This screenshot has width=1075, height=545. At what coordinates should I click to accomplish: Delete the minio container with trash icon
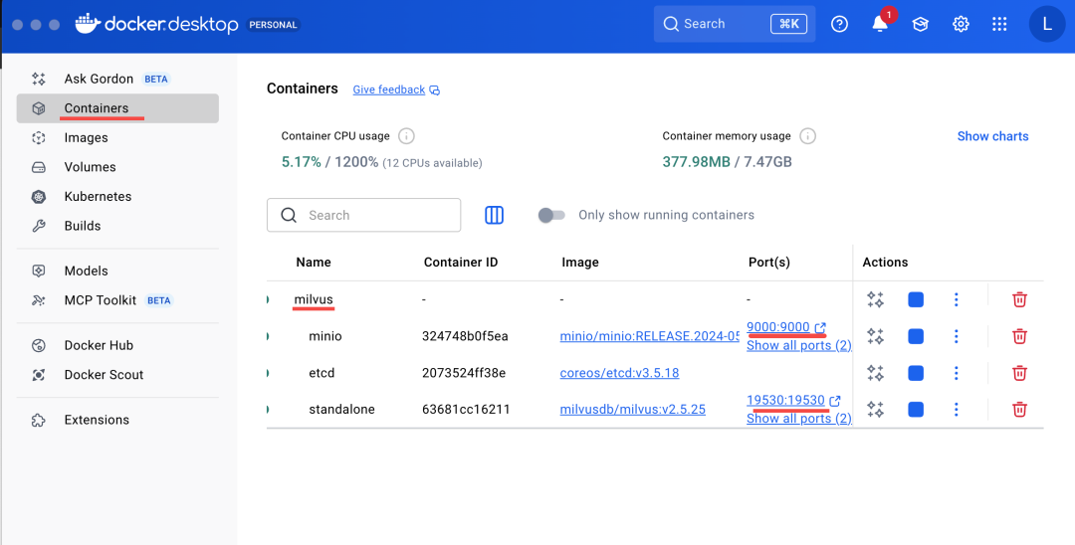1019,336
